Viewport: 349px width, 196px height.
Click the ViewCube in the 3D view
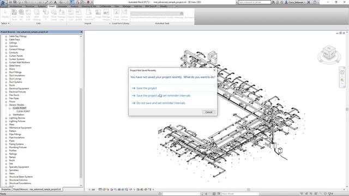click(329, 53)
